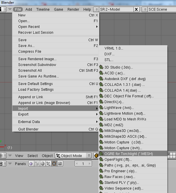
Task: Import AC3D (.ac)...
Action: pos(133,73)
